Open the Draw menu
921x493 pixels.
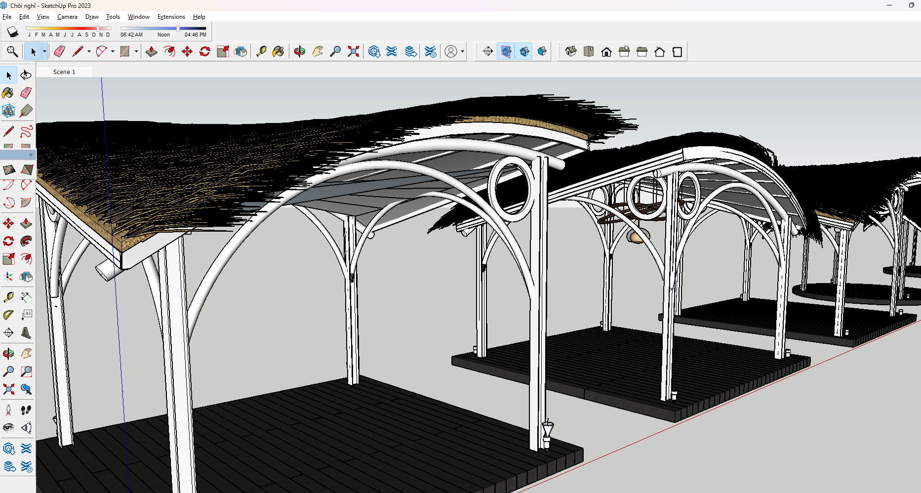(x=92, y=17)
